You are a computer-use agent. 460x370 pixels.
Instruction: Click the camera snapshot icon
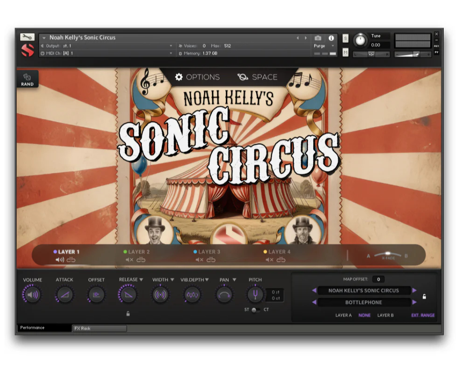coord(318,38)
